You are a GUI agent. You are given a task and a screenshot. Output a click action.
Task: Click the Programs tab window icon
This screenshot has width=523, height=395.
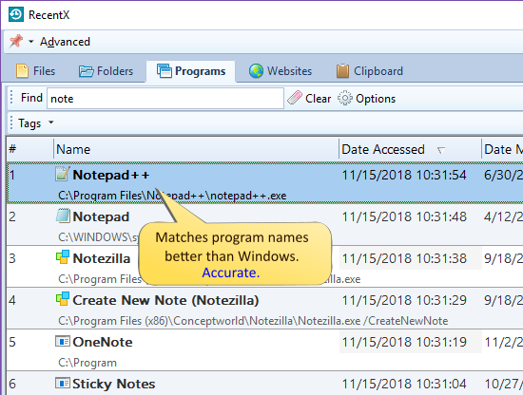tap(165, 71)
